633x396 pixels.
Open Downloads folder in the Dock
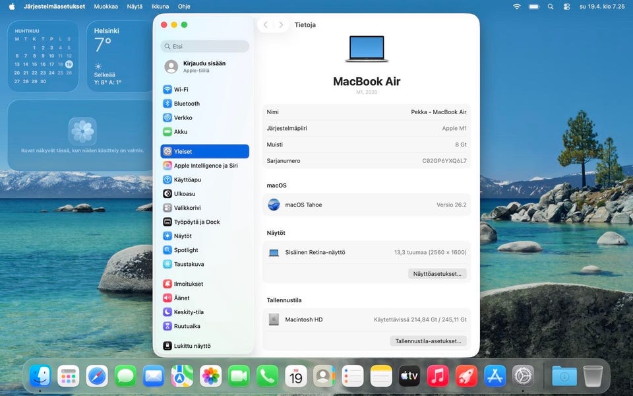point(564,376)
